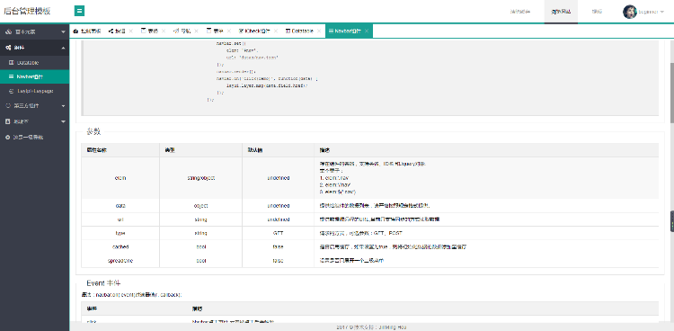Click the icon beside Laytpl+Laypage
The width and height of the screenshot is (674, 331).
point(11,91)
